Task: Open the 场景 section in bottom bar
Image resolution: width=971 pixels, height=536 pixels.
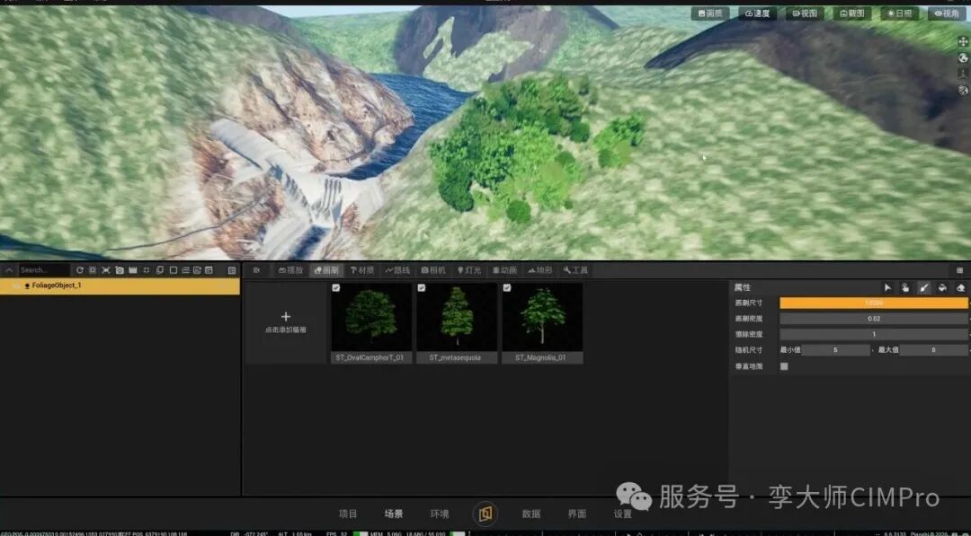Action: [394, 514]
